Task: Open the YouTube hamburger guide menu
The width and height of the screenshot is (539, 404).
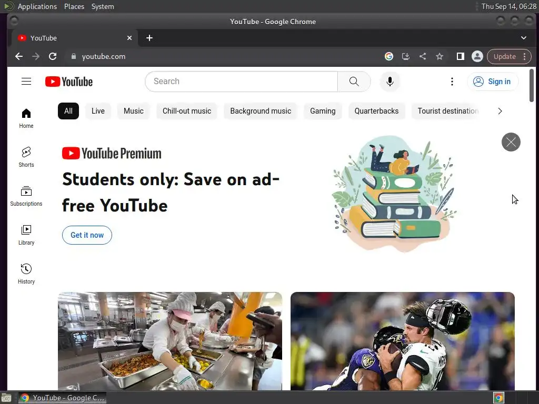Action: (x=26, y=82)
